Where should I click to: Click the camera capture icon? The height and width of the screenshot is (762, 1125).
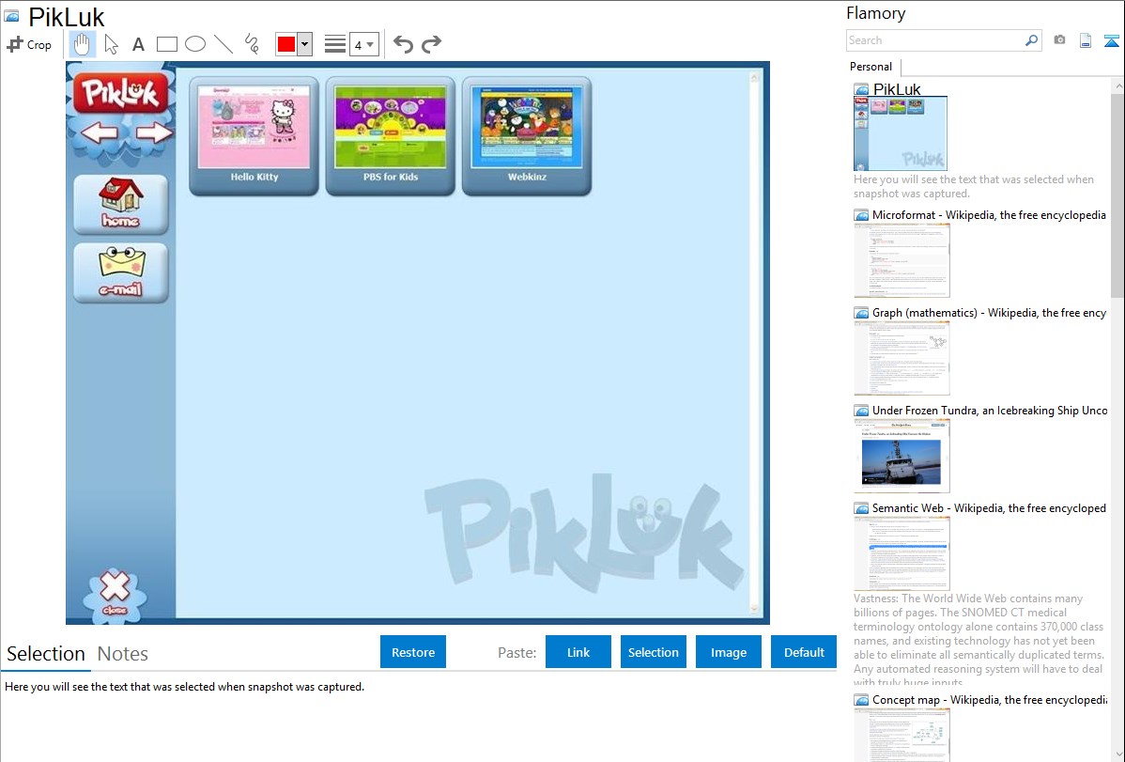tap(1059, 40)
